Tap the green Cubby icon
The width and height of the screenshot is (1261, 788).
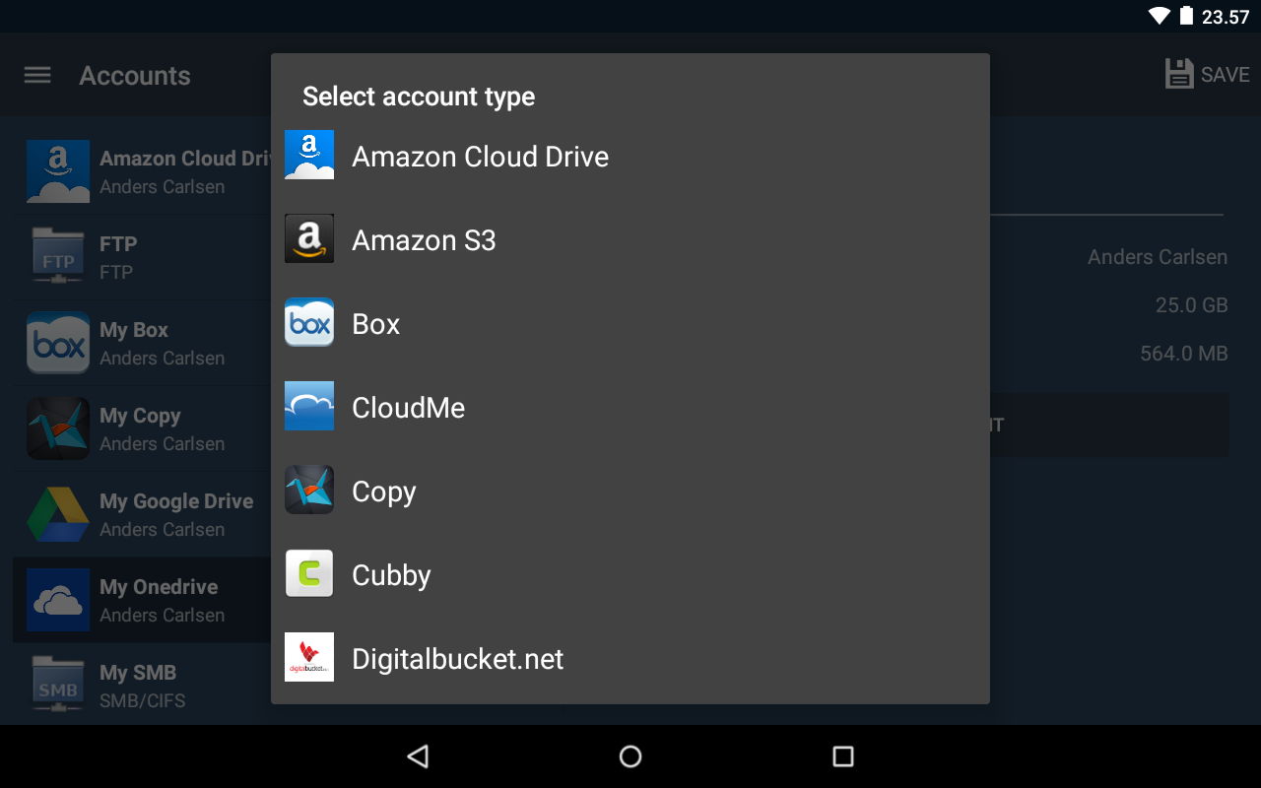tap(309, 573)
